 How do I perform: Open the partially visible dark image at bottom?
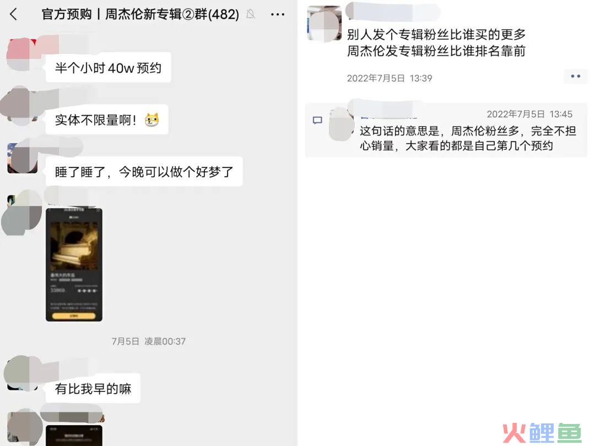[74, 436]
